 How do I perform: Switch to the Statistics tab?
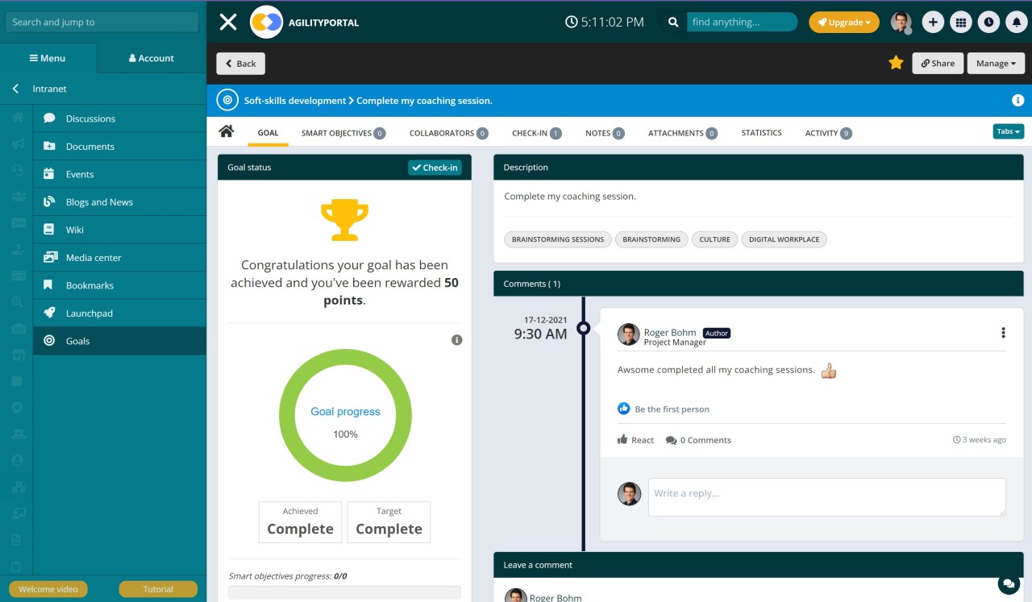[x=761, y=133]
